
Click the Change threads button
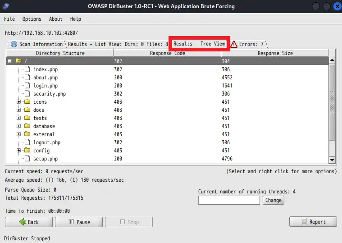pos(273,200)
